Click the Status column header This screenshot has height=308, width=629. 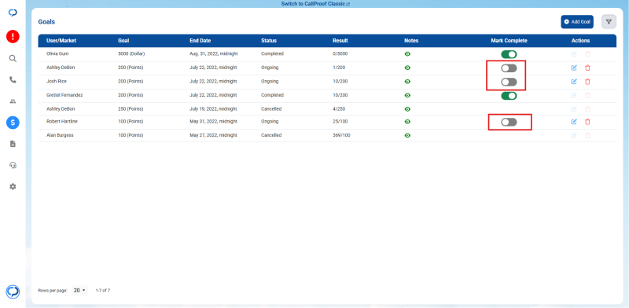[x=269, y=41]
